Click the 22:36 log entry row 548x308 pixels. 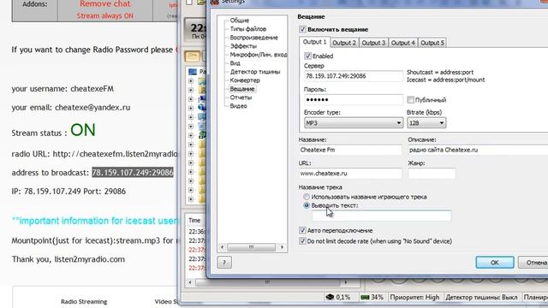tap(196, 231)
